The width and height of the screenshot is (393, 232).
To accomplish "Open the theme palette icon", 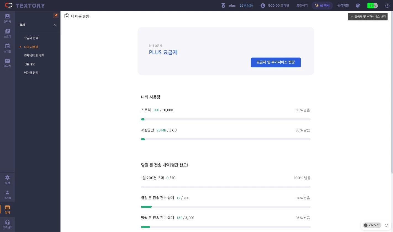I will click(358, 6).
